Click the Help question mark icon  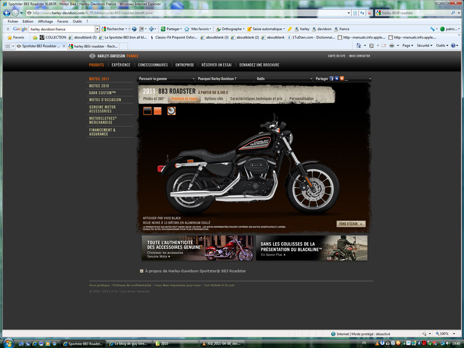pos(453,45)
